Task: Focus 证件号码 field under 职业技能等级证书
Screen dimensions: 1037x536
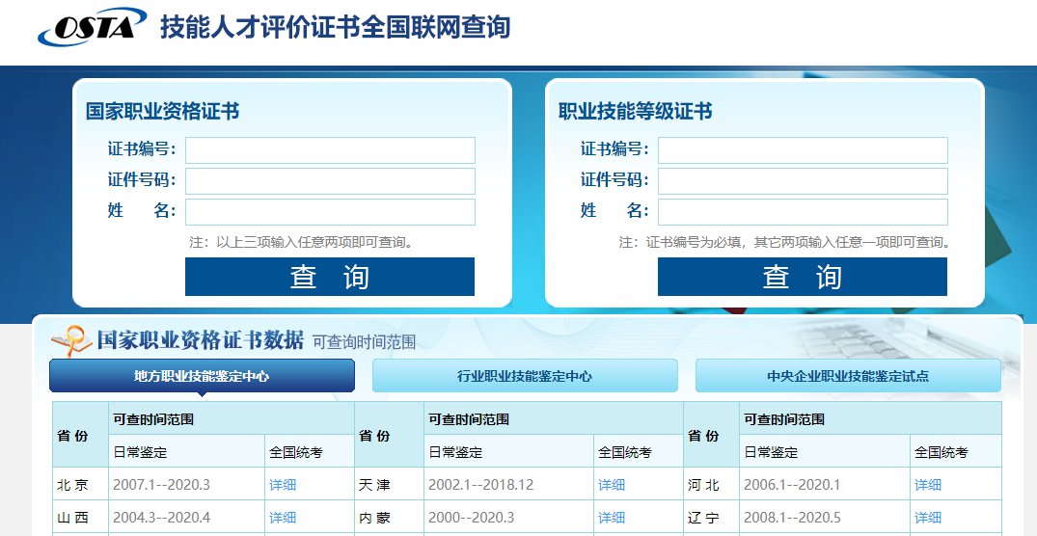Action: [x=803, y=181]
